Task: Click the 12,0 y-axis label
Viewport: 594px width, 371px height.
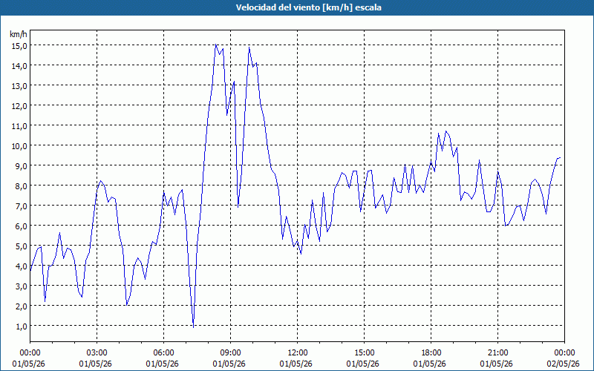Action: (x=19, y=106)
